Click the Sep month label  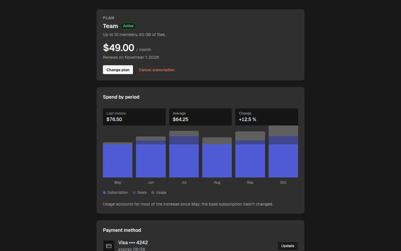250,182
